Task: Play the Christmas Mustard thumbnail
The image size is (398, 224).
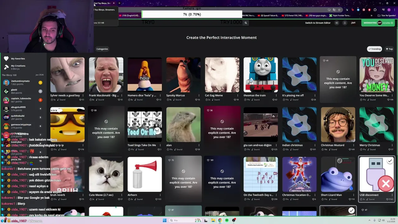Action: [x=338, y=124]
